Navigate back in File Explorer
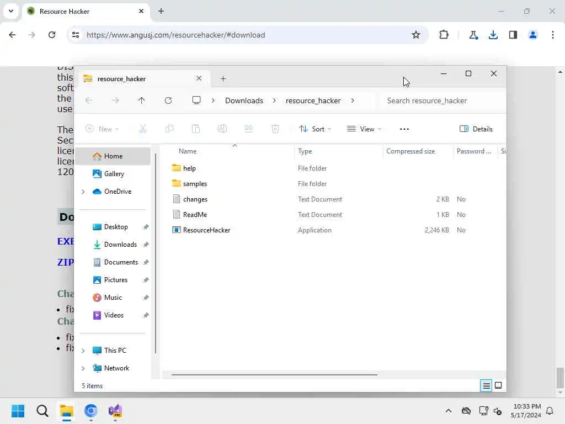 coord(89,100)
